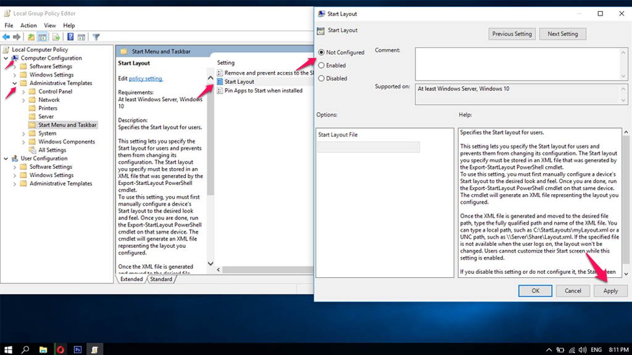Click the Up One Level folder icon
The height and width of the screenshot is (355, 632).
tap(31, 37)
